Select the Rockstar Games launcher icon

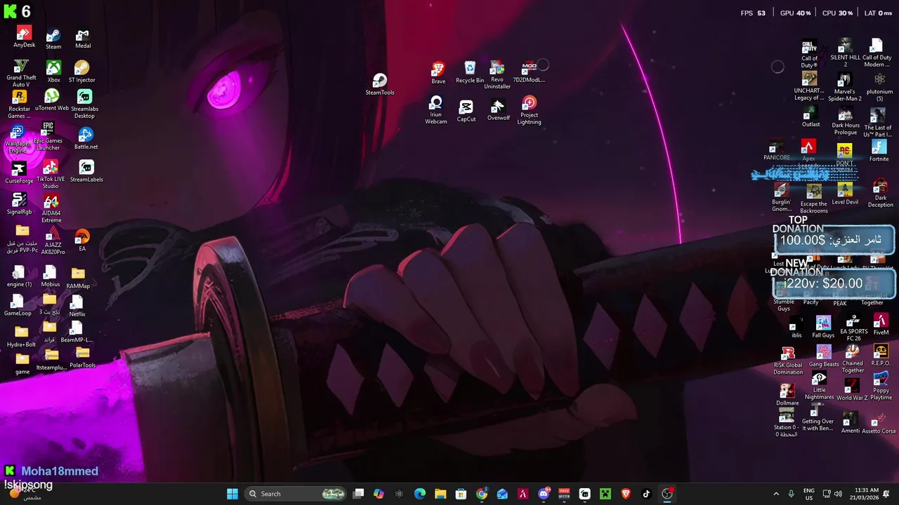pyautogui.click(x=20, y=105)
